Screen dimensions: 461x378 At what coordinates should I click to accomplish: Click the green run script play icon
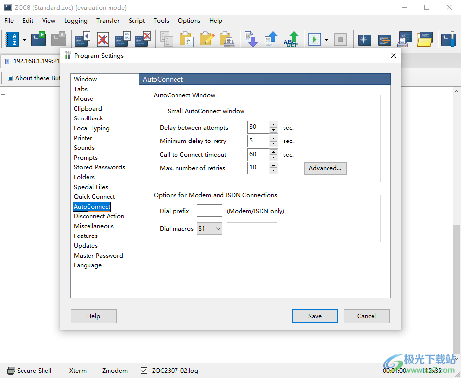(314, 39)
